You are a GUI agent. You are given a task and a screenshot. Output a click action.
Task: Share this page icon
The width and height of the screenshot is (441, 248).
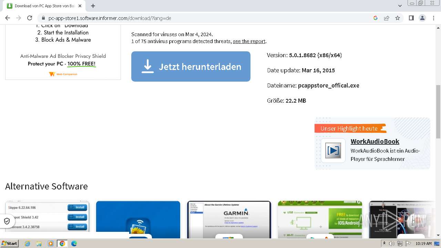click(x=387, y=18)
